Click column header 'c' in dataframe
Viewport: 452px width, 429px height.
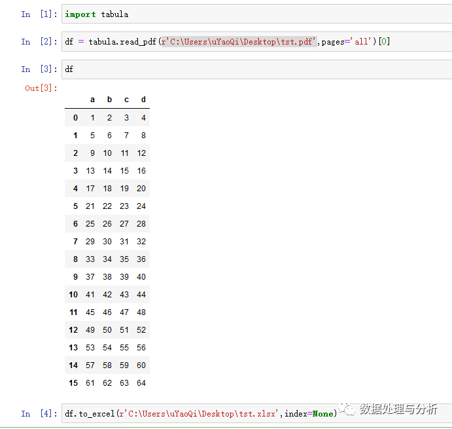click(126, 100)
